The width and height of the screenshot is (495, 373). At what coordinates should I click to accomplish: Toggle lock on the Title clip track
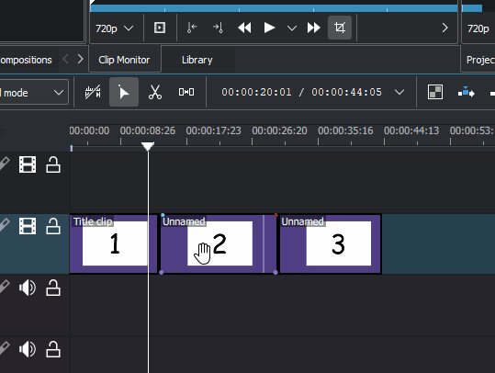click(53, 226)
